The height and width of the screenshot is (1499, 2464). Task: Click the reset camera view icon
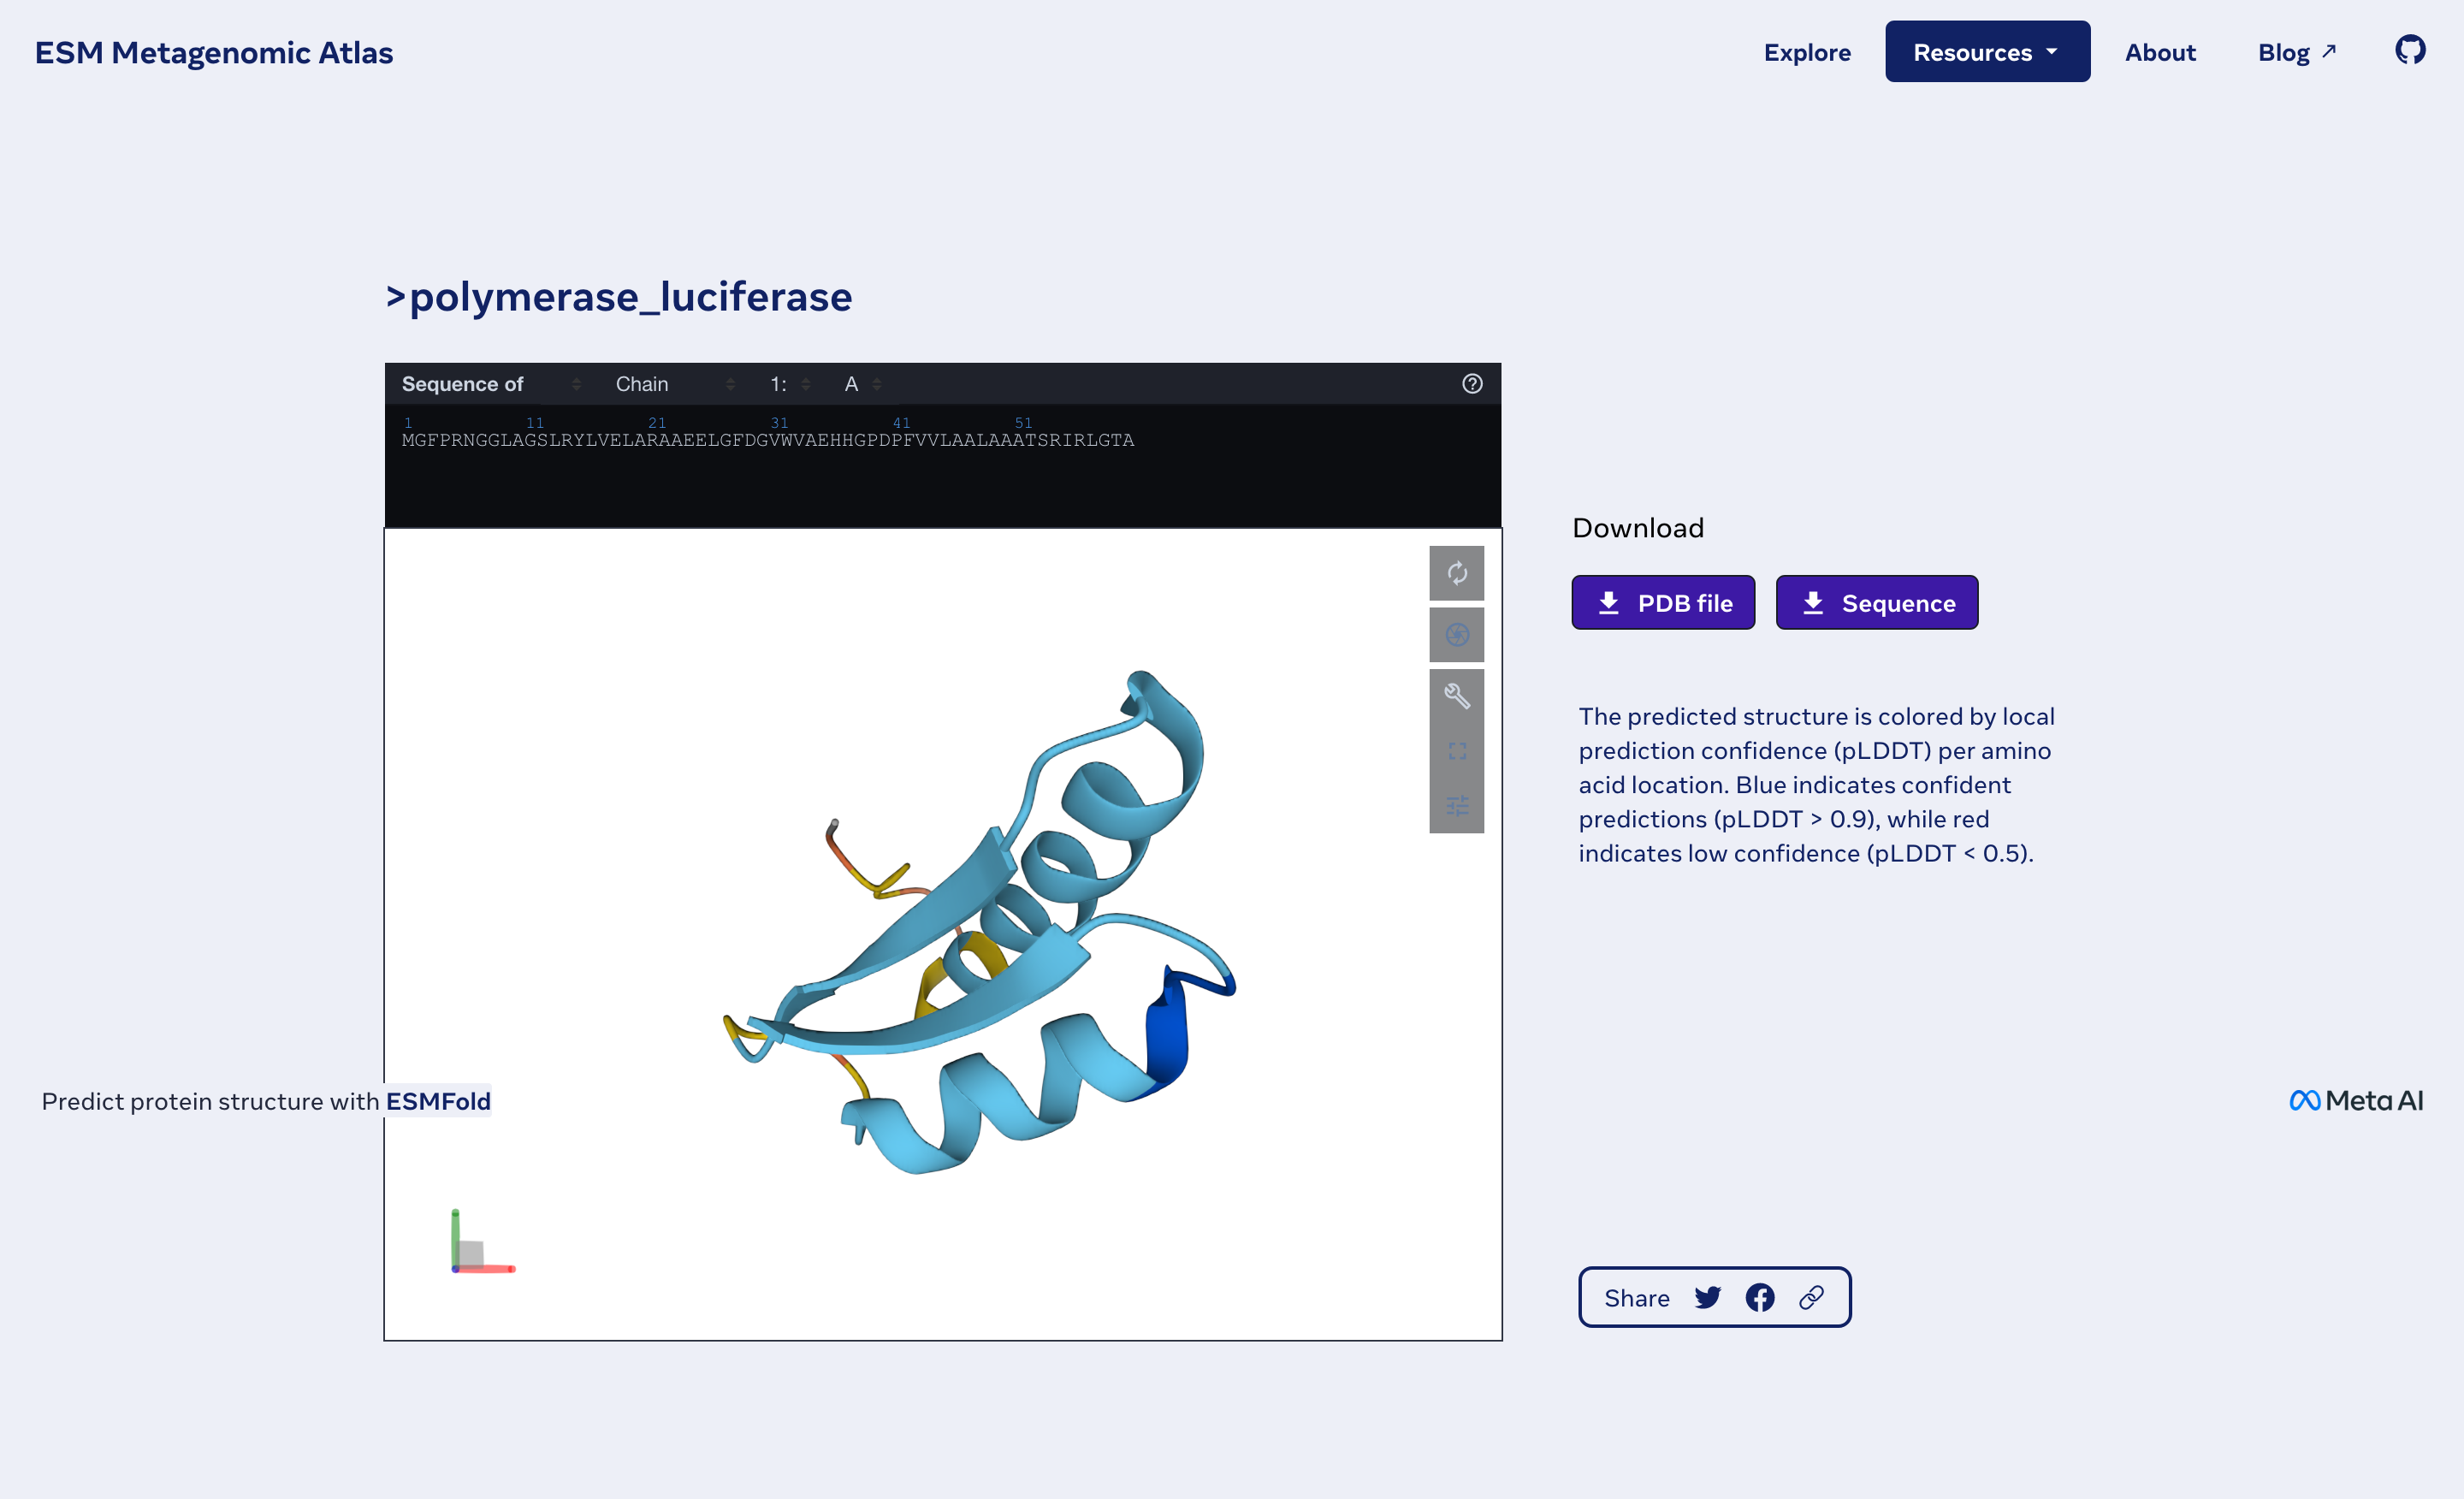[1456, 573]
